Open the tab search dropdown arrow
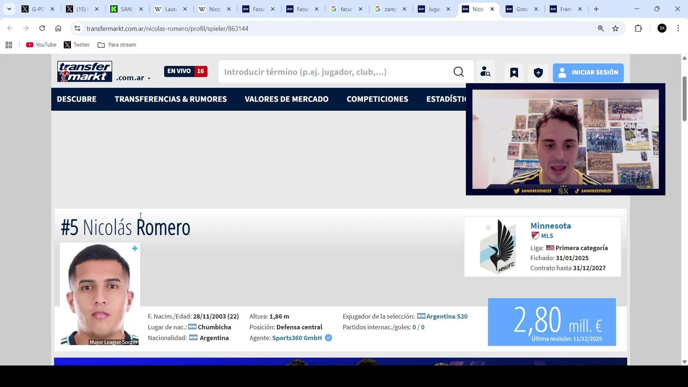Viewport: 688px width, 387px height. (x=9, y=9)
